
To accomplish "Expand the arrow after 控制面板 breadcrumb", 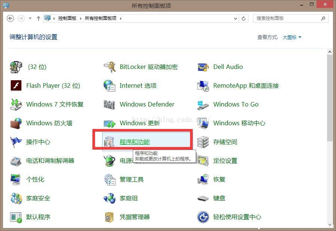I will 80,18.
